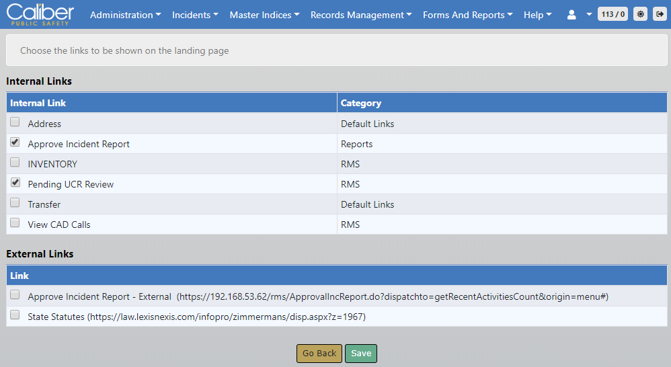Click the sun-shaped theme settings icon
The width and height of the screenshot is (671, 367).
(640, 14)
